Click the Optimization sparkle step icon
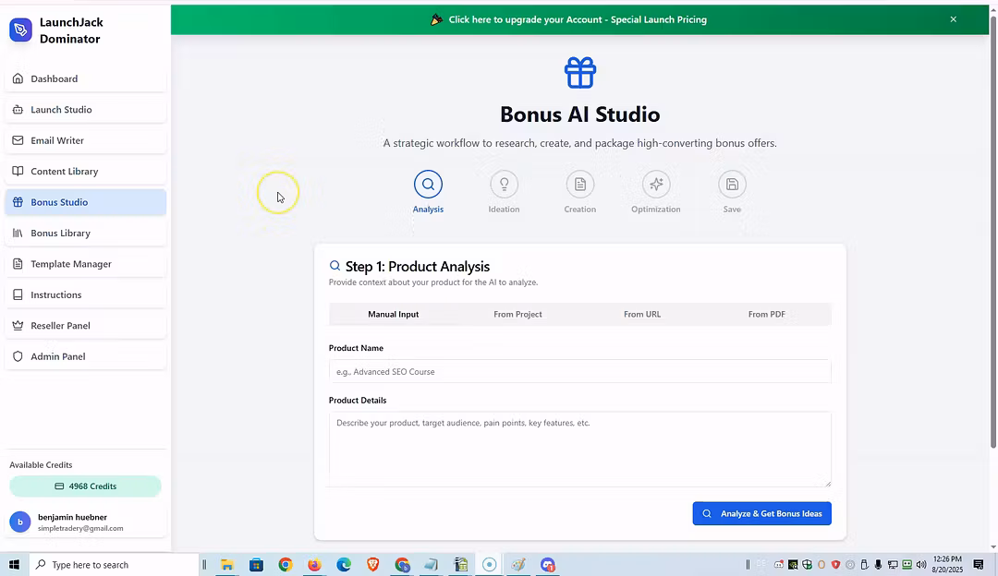Screen dimensions: 998x576 point(656,184)
